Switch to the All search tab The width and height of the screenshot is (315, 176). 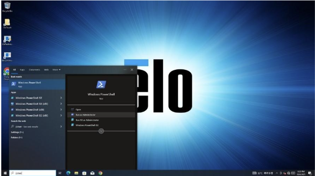(x=15, y=70)
